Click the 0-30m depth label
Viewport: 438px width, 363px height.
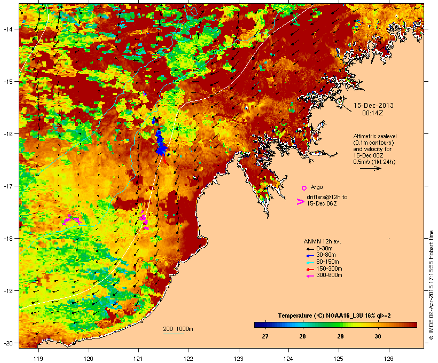pyautogui.click(x=324, y=249)
